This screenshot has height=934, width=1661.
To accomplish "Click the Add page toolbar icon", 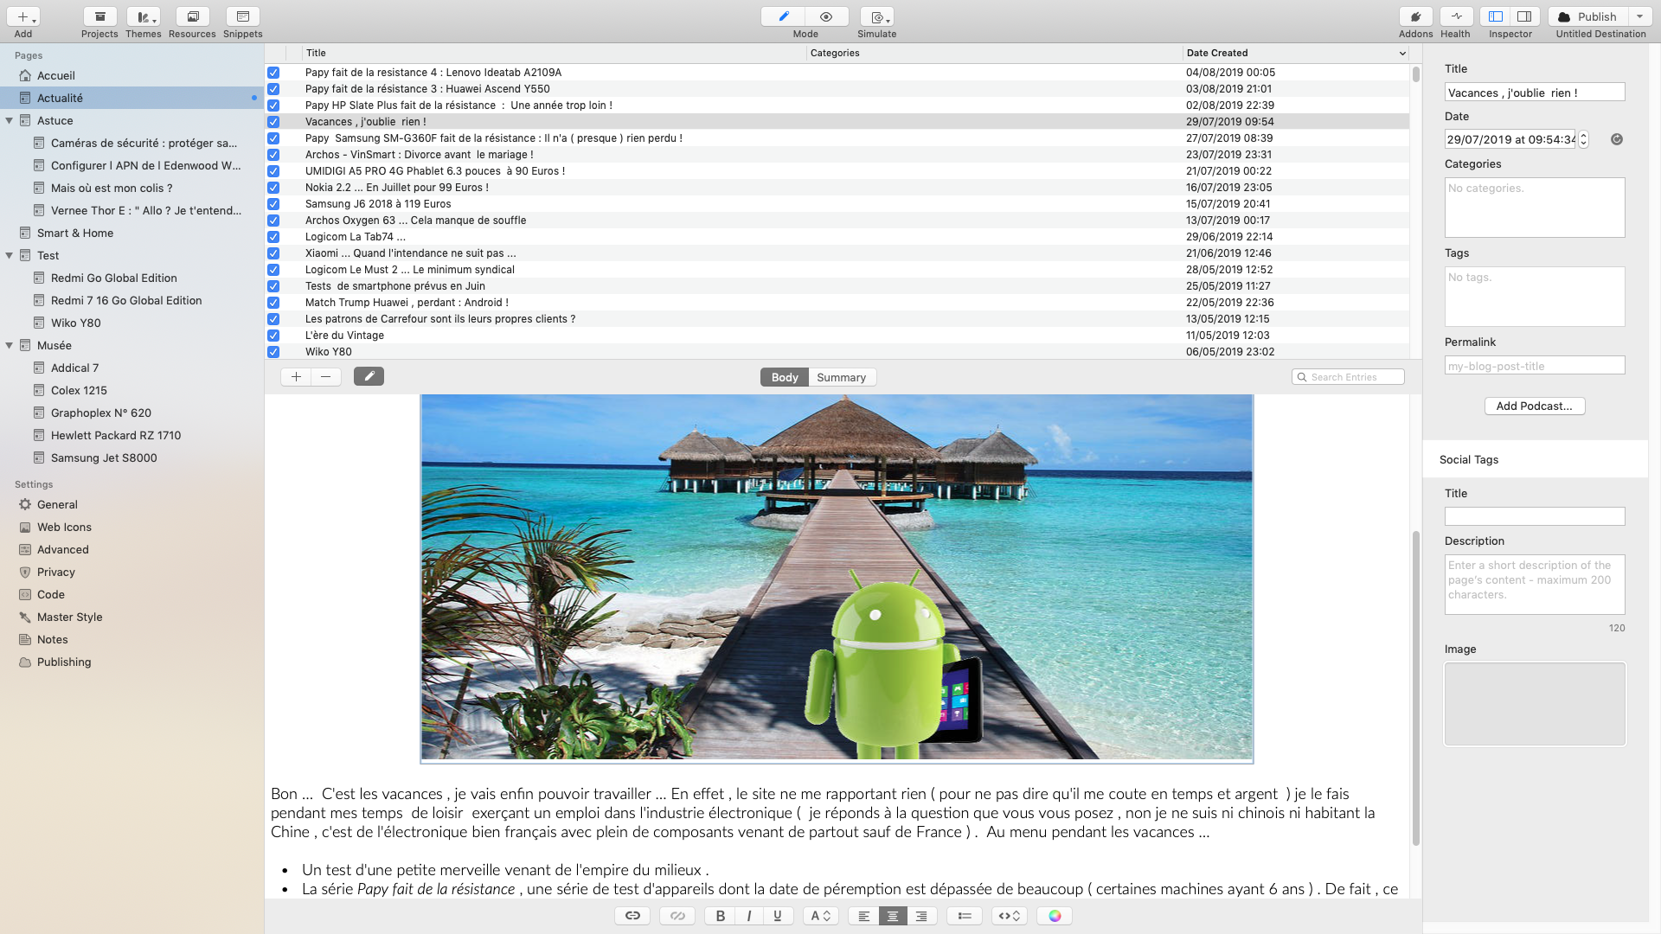I will coord(23,16).
